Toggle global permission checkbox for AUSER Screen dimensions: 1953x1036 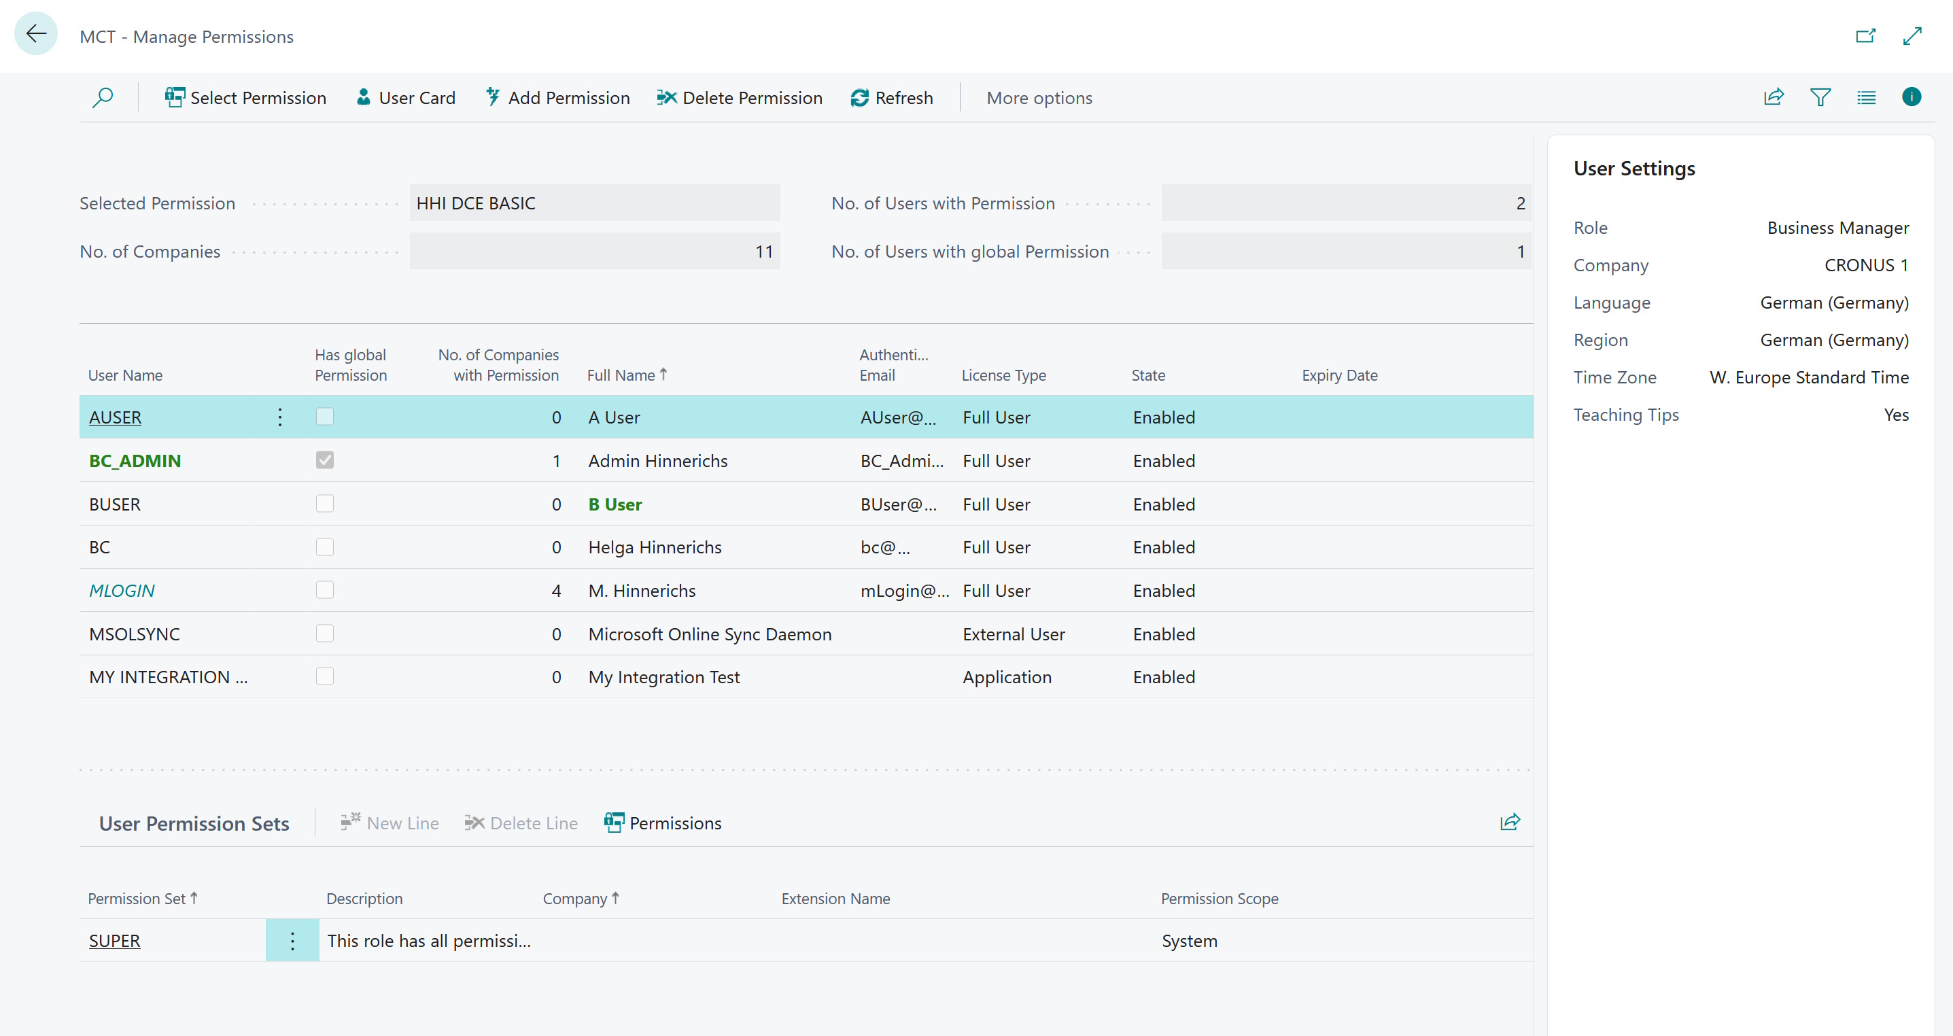[x=324, y=417]
